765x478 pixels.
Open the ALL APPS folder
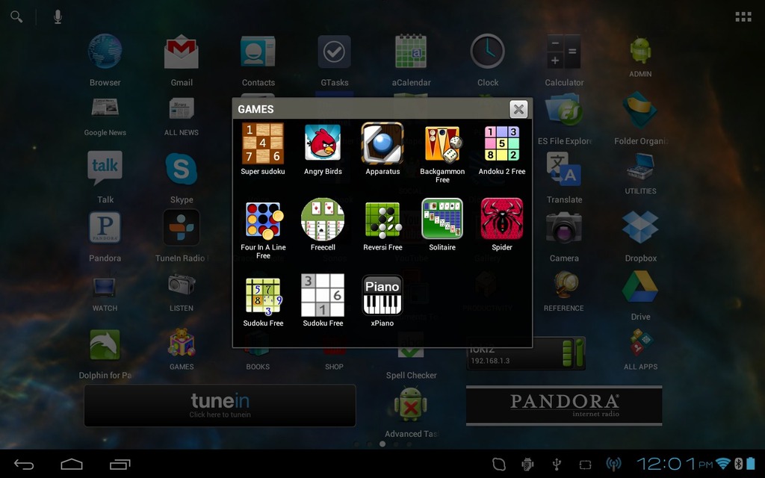pos(640,342)
